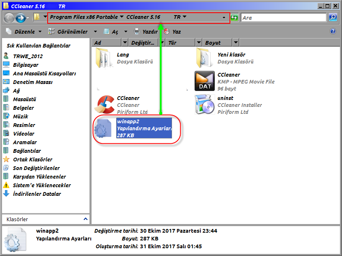Open recent pages dropdown beside Forward arrow
This screenshot has width=342, height=256.
pyautogui.click(x=28, y=18)
